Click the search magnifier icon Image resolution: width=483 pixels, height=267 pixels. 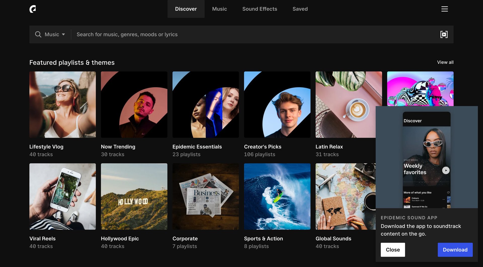point(38,34)
